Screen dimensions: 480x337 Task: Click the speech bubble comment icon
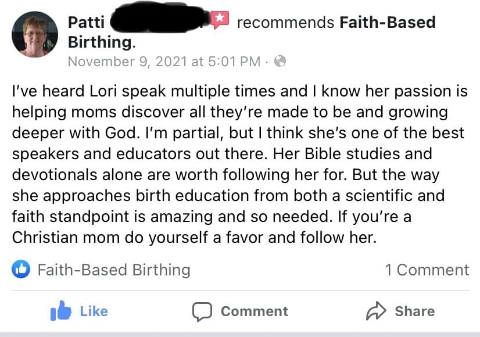[x=202, y=311]
